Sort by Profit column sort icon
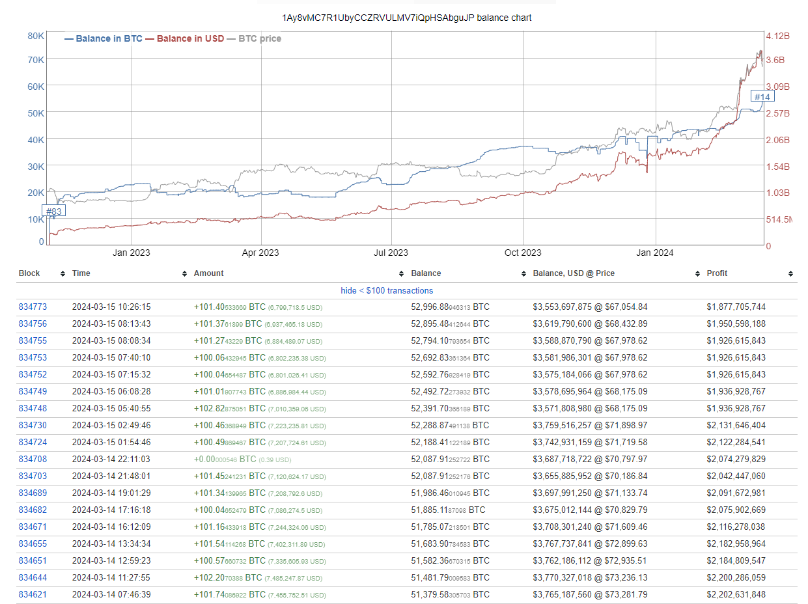The image size is (808, 604). [x=790, y=274]
